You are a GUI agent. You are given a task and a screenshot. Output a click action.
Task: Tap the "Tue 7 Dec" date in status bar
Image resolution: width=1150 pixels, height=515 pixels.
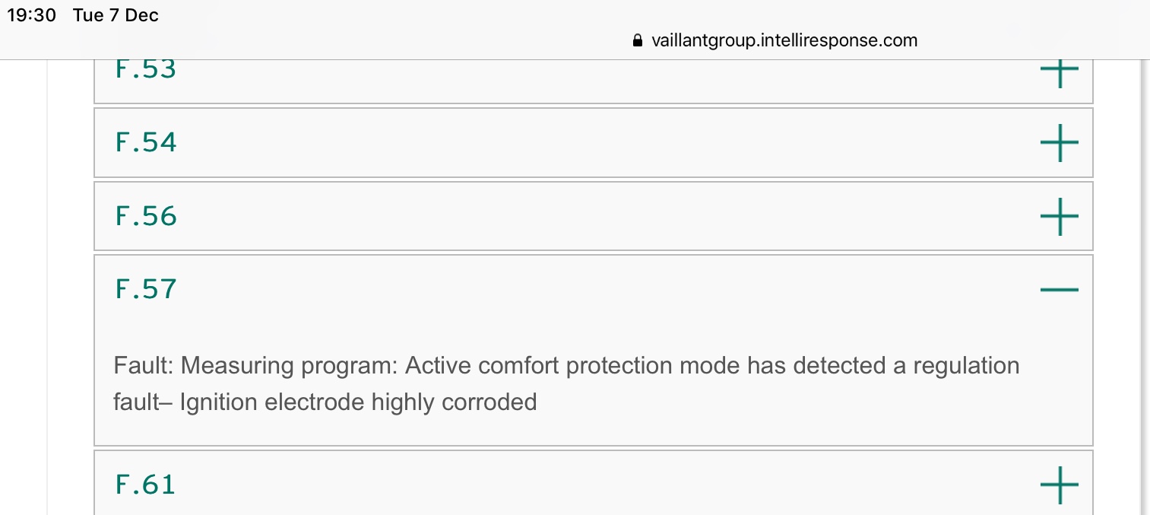(116, 15)
